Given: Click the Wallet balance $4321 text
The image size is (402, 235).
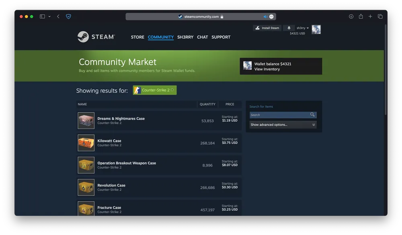Looking at the screenshot, I should coord(273,64).
